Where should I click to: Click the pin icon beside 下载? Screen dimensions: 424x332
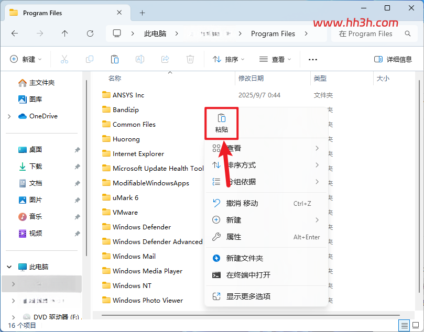(78, 167)
